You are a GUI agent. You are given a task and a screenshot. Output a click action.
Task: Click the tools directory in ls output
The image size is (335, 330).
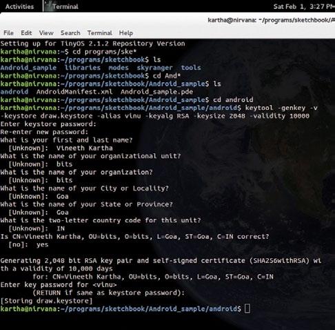click(191, 68)
